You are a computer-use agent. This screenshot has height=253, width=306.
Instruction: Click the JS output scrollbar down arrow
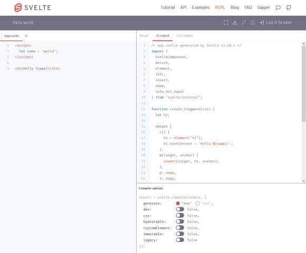point(304,180)
